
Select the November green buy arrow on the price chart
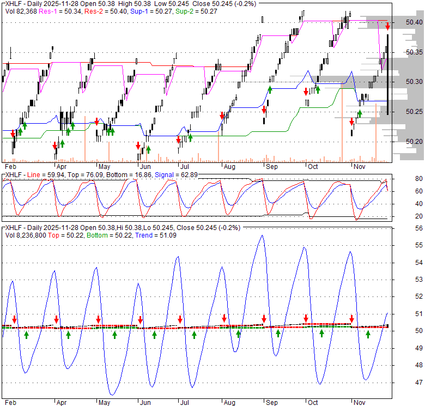(360, 113)
